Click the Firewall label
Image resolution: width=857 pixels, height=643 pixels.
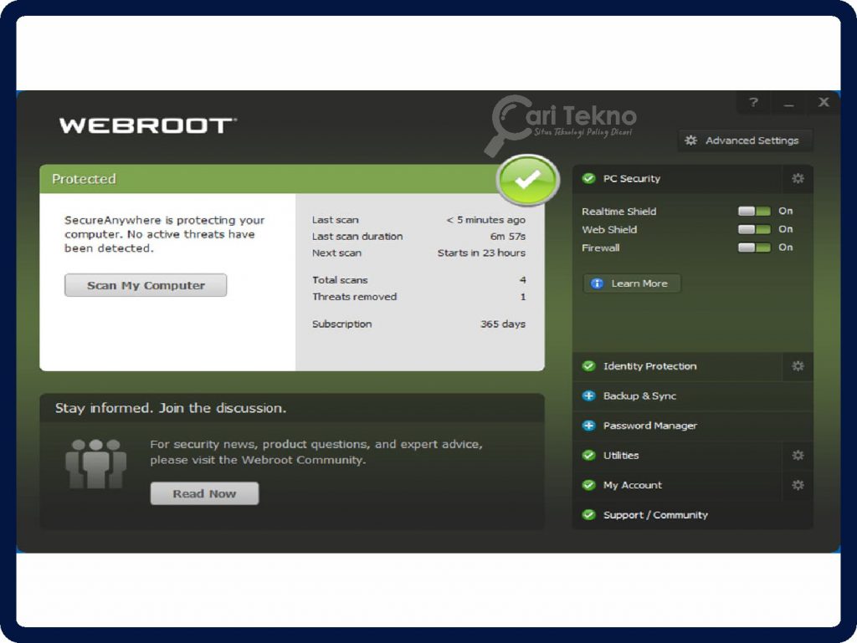(x=600, y=248)
